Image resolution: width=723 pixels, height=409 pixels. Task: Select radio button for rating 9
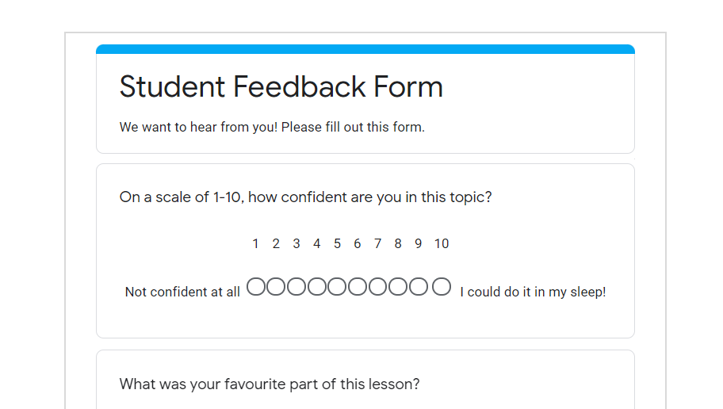click(419, 286)
